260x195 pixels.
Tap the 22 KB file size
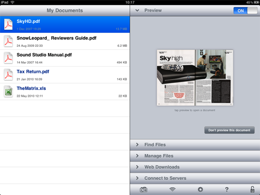(123, 96)
